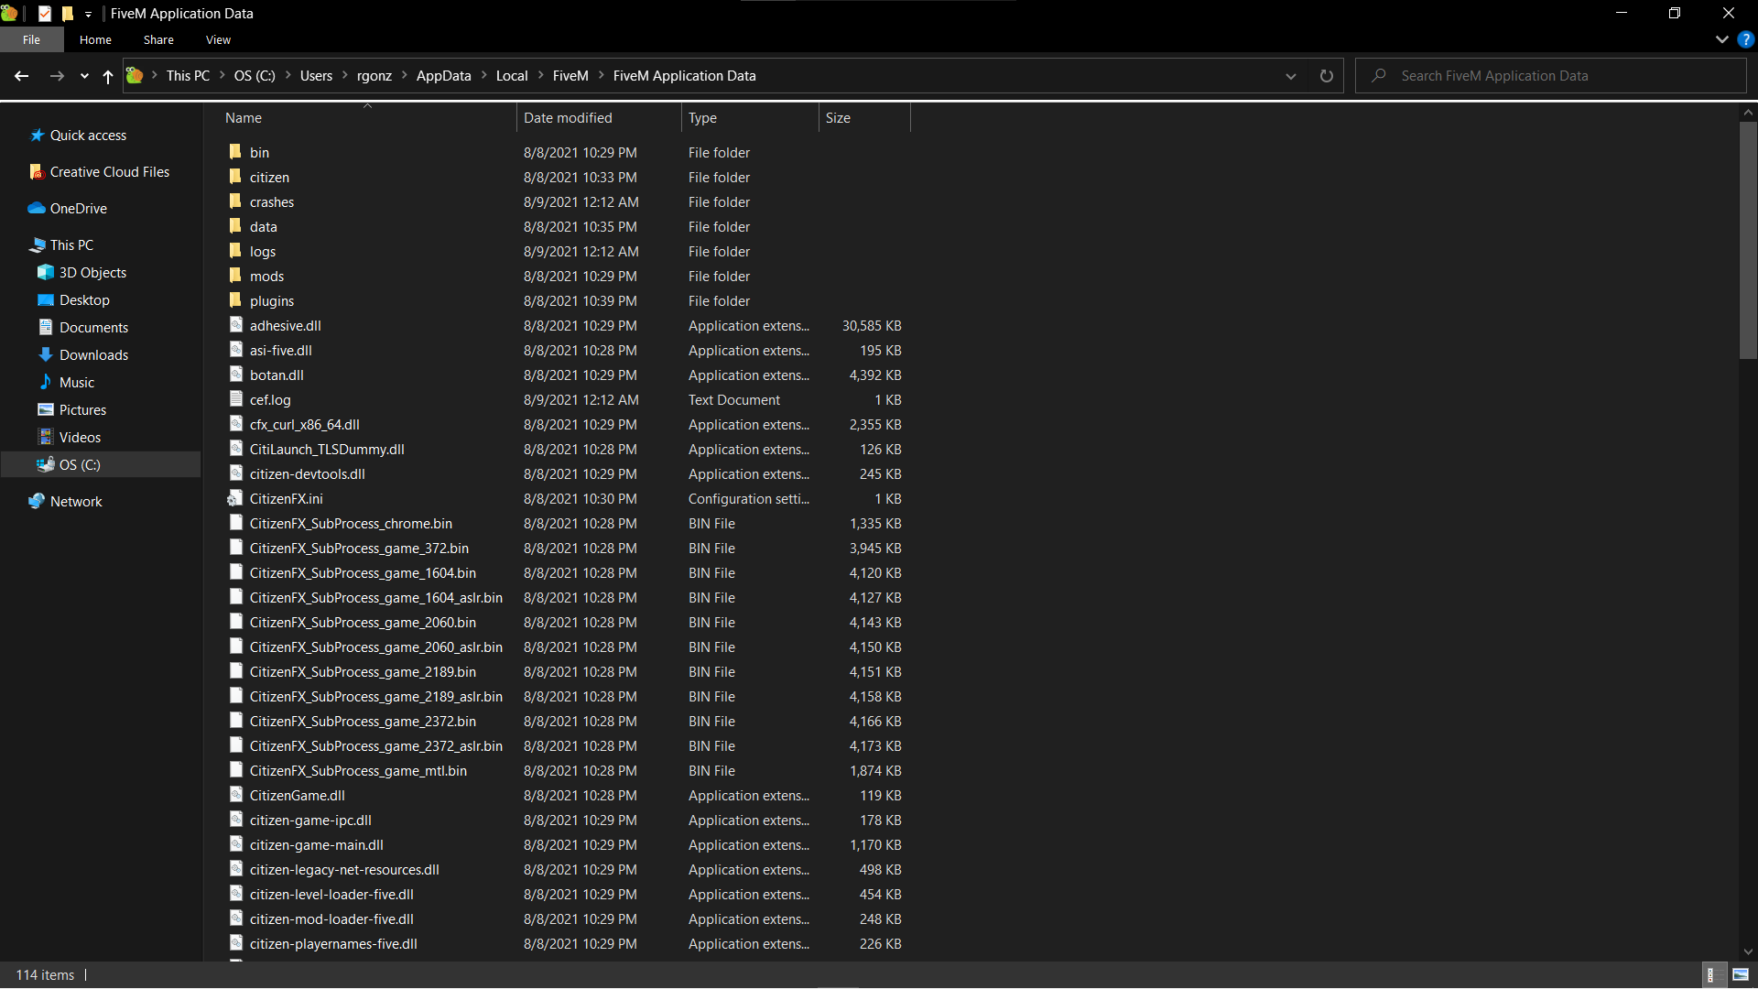Open recent locations dropdown arrow

click(84, 76)
